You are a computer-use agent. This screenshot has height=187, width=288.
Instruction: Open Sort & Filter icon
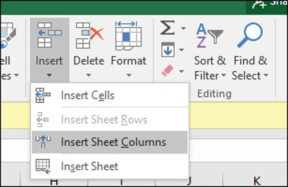209,36
